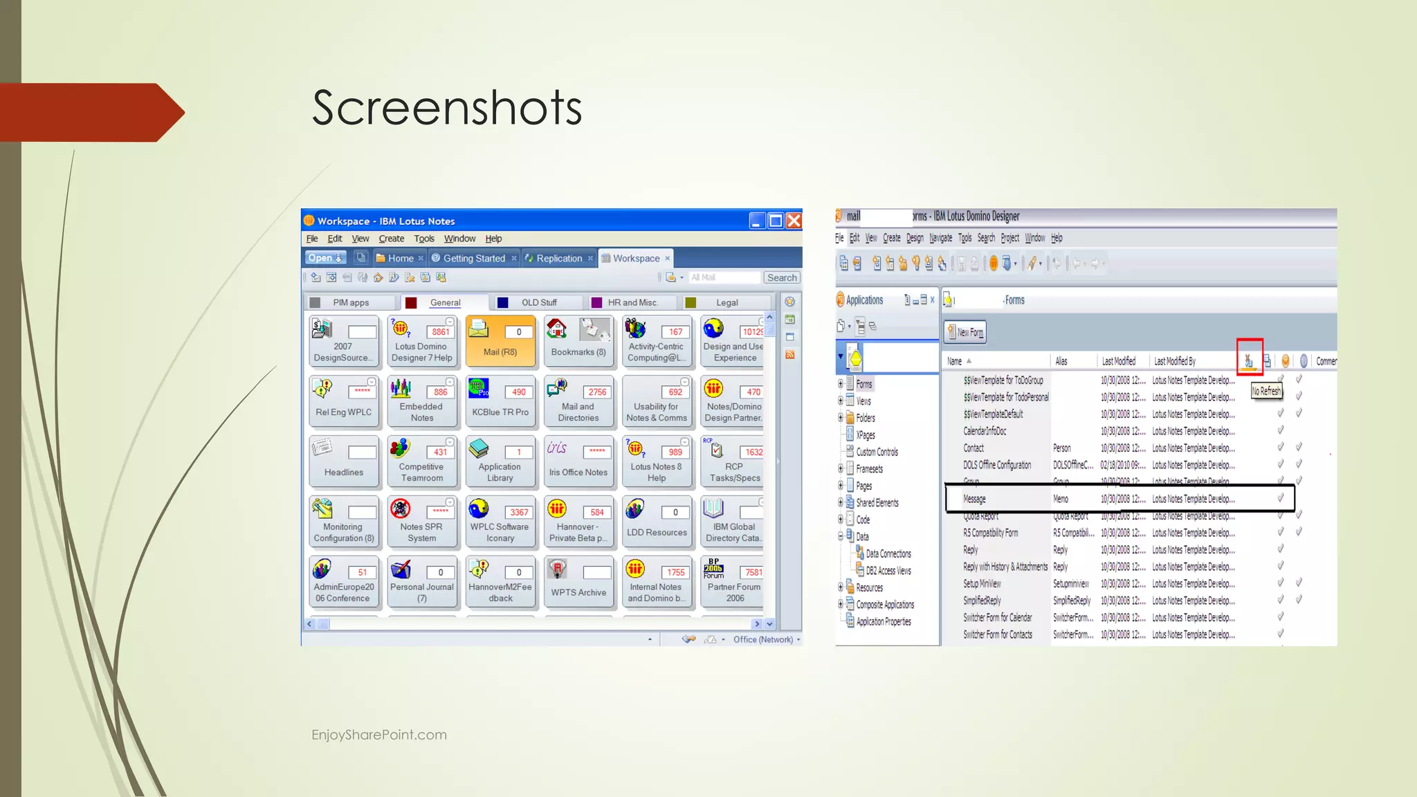
Task: Expand the Forms tree node
Action: [x=841, y=383]
